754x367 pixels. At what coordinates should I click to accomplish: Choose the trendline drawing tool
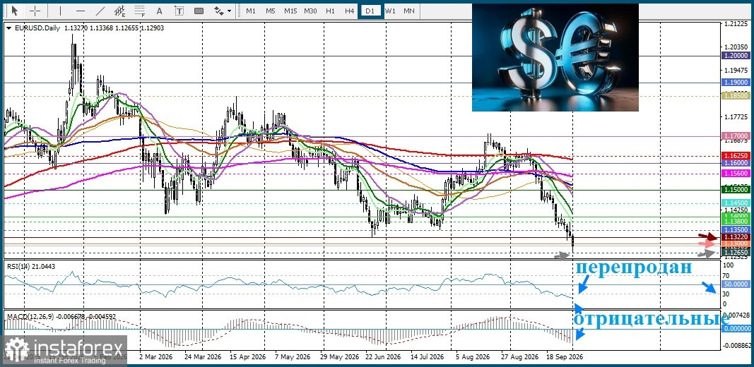100,11
